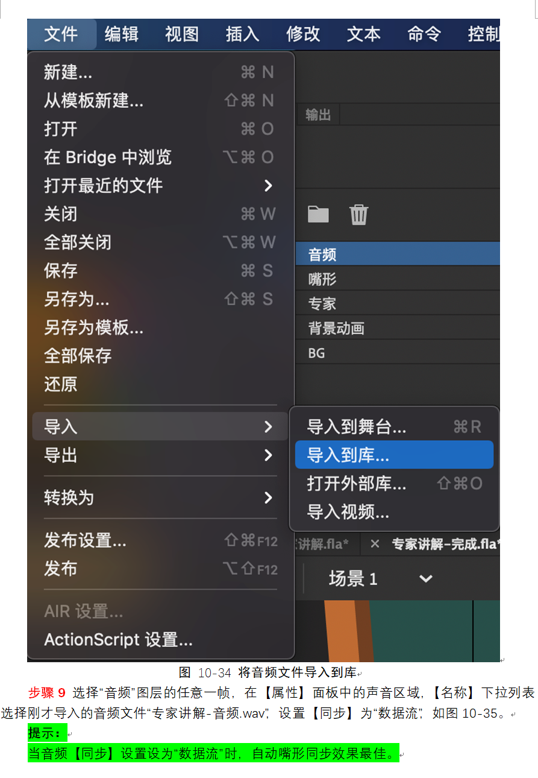Expand the 导出 submenu arrow

269,455
